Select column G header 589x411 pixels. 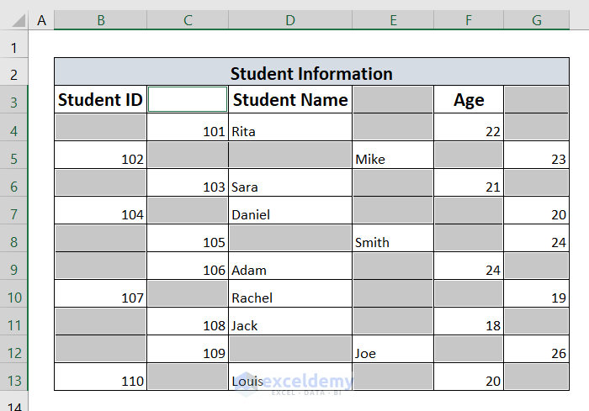click(537, 19)
